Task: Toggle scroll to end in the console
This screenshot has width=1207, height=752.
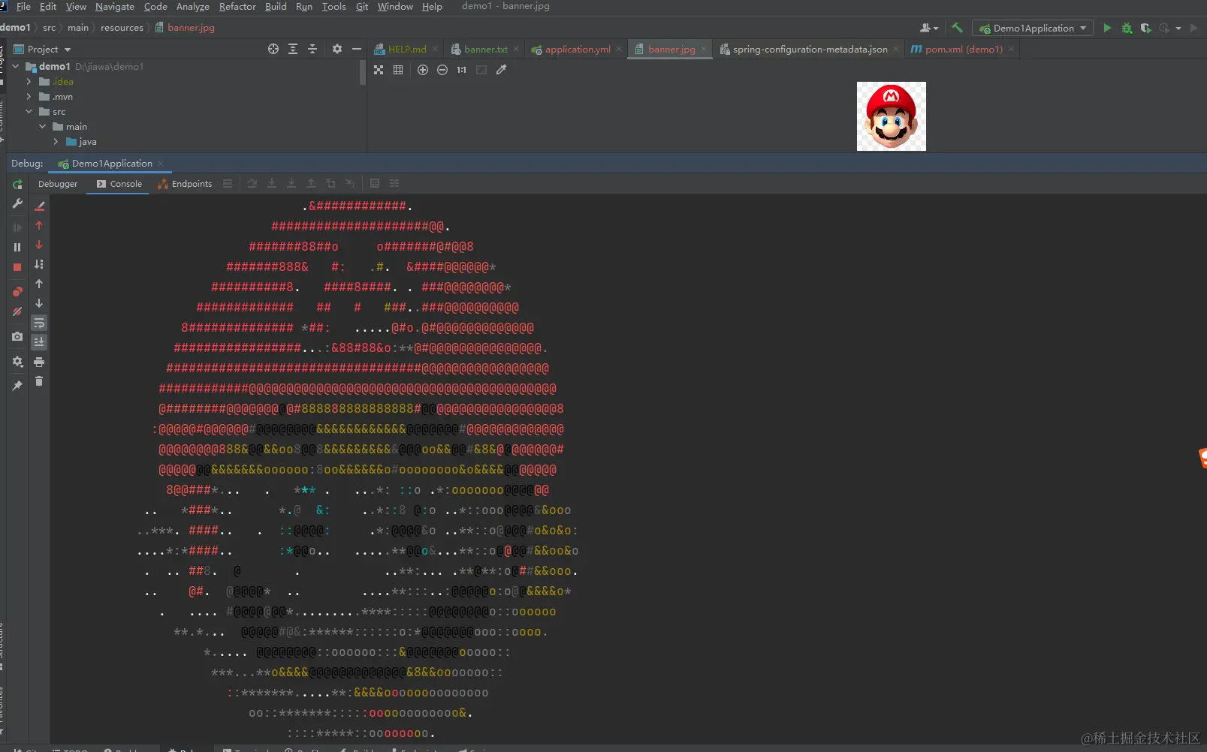Action: (39, 342)
